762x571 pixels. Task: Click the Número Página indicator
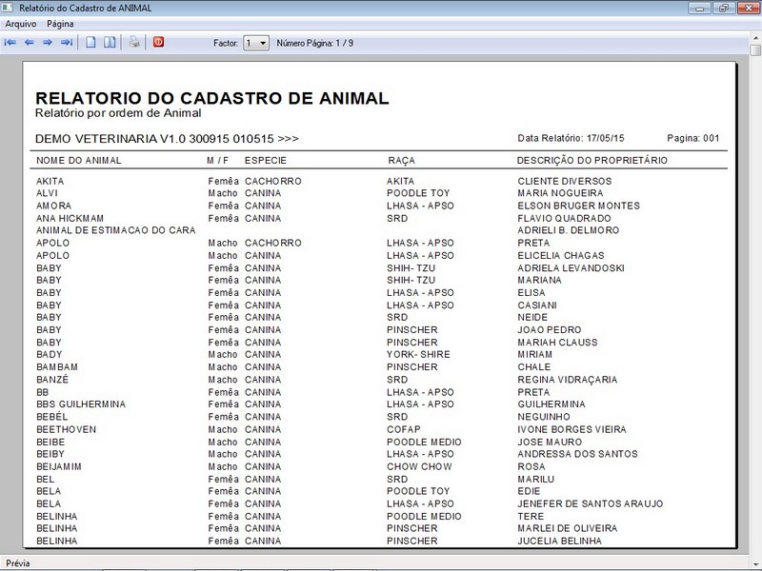pos(315,43)
